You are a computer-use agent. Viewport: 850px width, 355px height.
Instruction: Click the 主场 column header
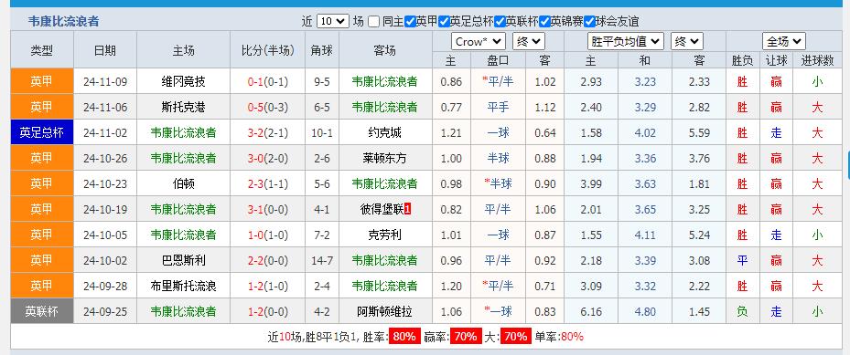click(183, 50)
